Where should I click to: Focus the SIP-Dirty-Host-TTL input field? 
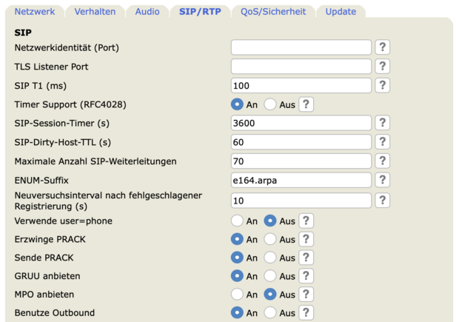point(301,142)
